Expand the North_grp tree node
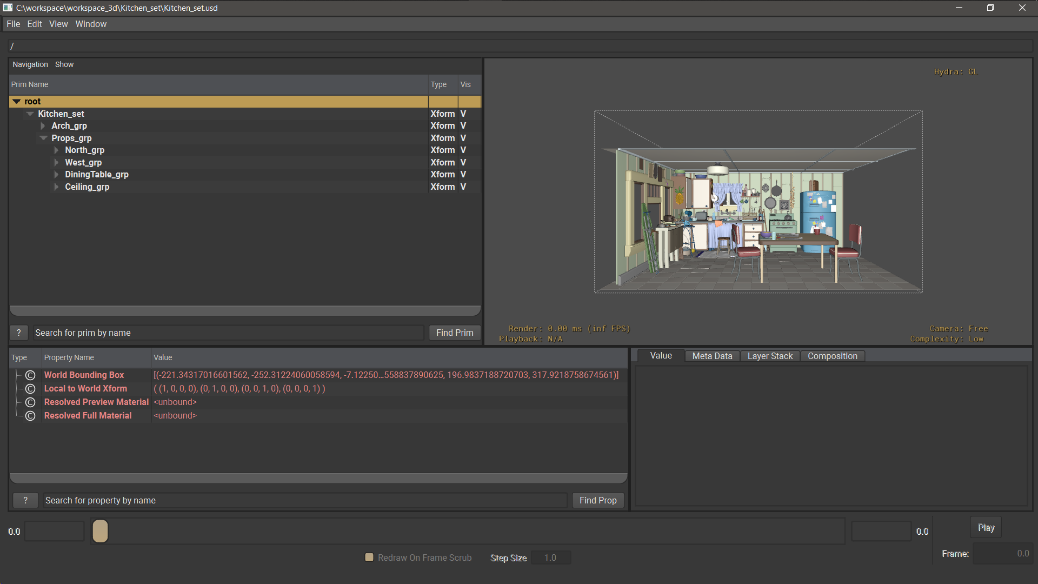Screen dimensions: 1038x584 (x=56, y=150)
